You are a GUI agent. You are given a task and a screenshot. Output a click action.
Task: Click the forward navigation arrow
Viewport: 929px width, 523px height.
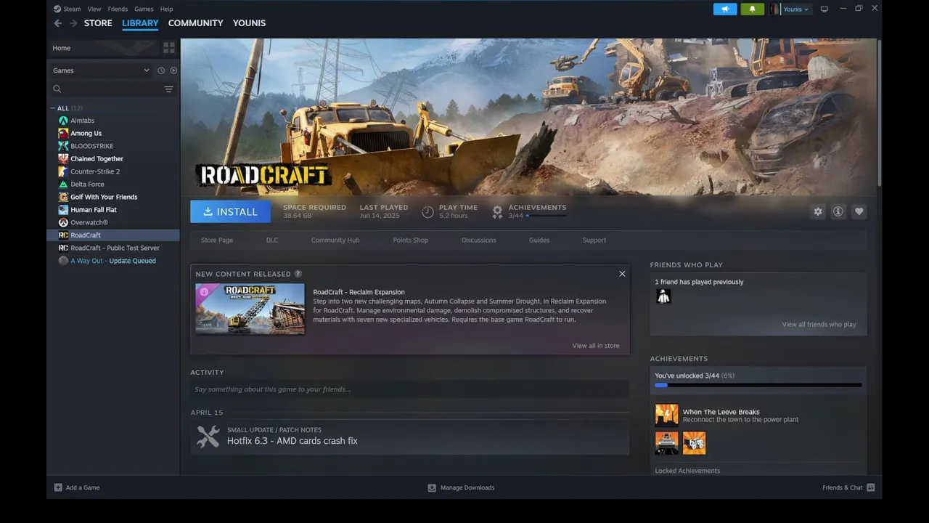pos(73,23)
